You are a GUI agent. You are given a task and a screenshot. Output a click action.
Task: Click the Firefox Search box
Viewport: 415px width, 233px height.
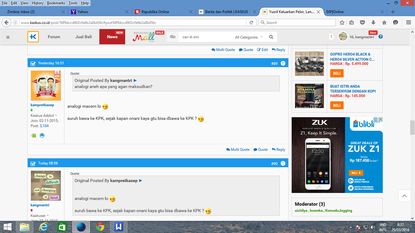coord(297,23)
